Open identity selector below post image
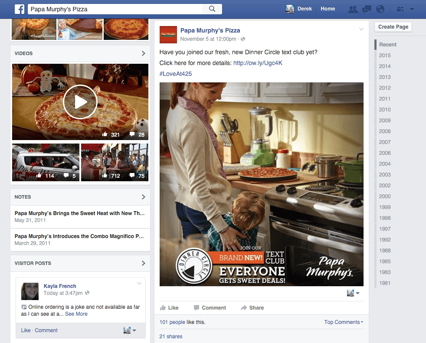Viewport: 426px width, 343px height. point(353,293)
